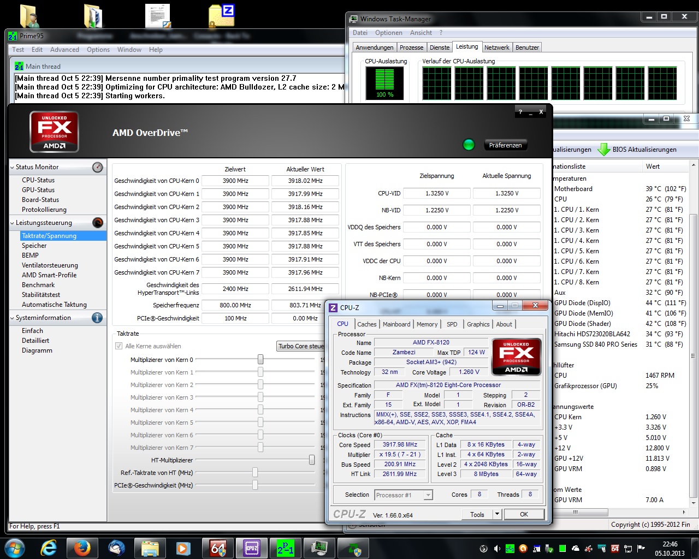Click the Turbo Core steuerung button
The height and width of the screenshot is (559, 699).
pos(301,346)
